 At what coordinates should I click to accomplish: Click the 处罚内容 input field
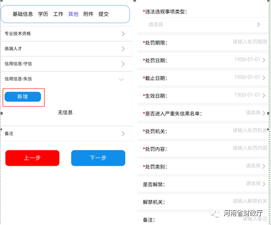[x=250, y=148]
